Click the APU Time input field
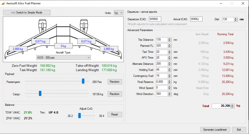249x134 pixels. 162,58
